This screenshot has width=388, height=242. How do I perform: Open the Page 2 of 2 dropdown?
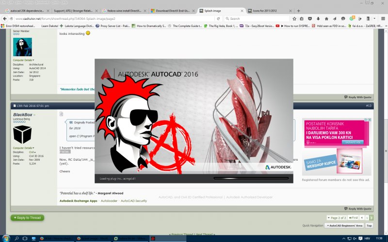337,218
